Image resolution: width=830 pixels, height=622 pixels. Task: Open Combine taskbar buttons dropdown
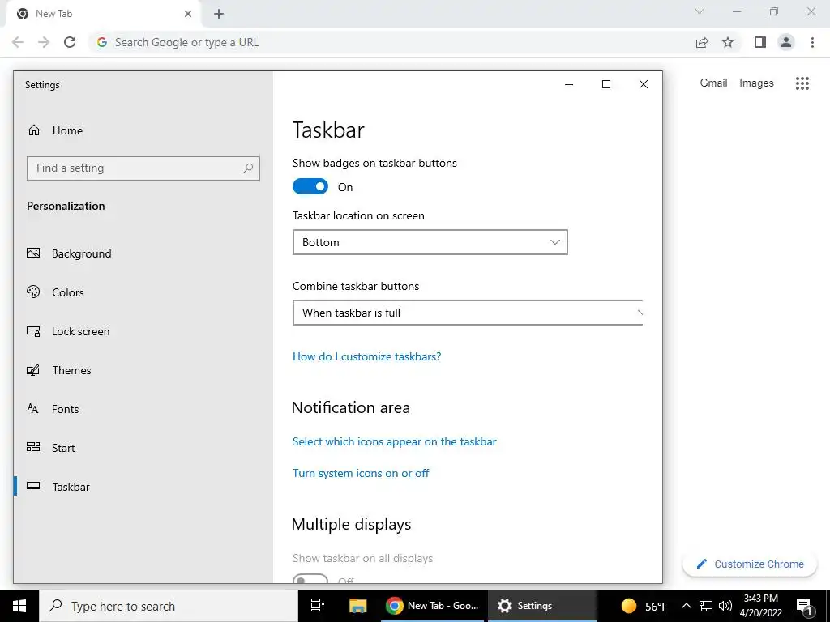coord(468,313)
